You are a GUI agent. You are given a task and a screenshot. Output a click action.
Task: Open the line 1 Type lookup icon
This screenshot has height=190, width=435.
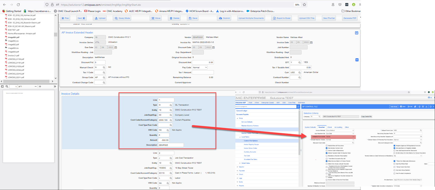(171, 105)
